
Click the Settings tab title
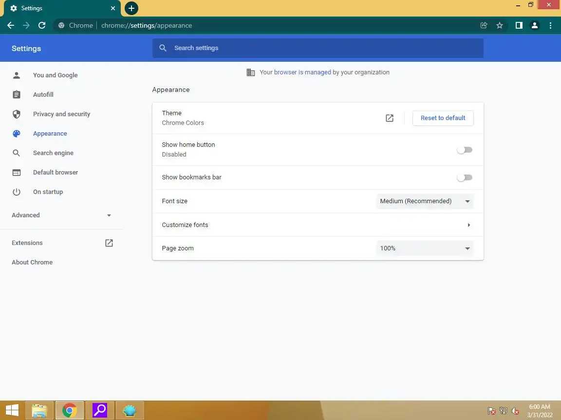32,8
